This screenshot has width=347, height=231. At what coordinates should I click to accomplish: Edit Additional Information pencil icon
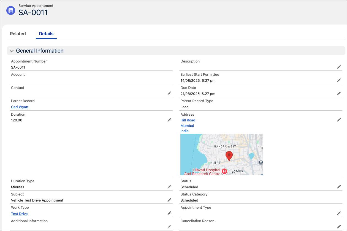tap(169, 227)
